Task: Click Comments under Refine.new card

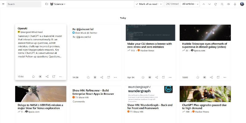Action: click(x=79, y=101)
